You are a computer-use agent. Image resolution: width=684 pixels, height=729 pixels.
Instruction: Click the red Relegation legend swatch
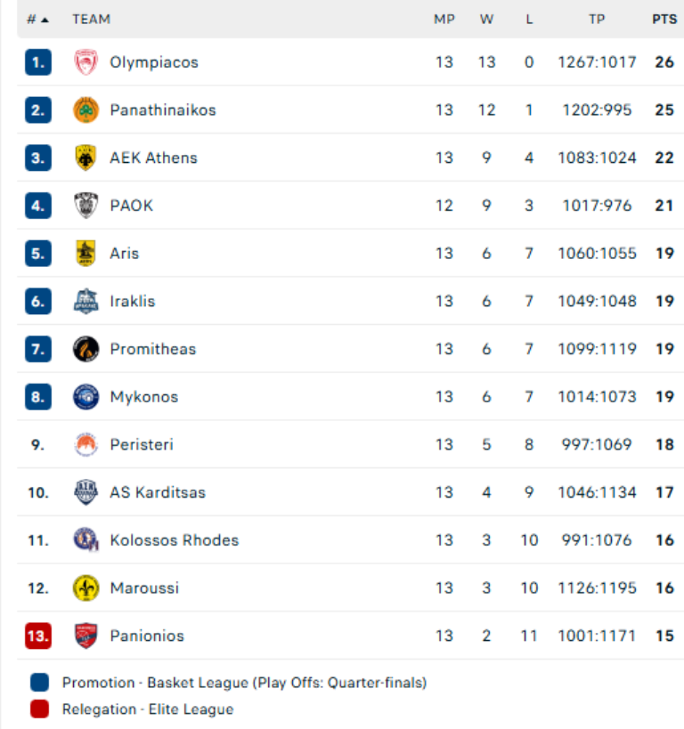39,709
